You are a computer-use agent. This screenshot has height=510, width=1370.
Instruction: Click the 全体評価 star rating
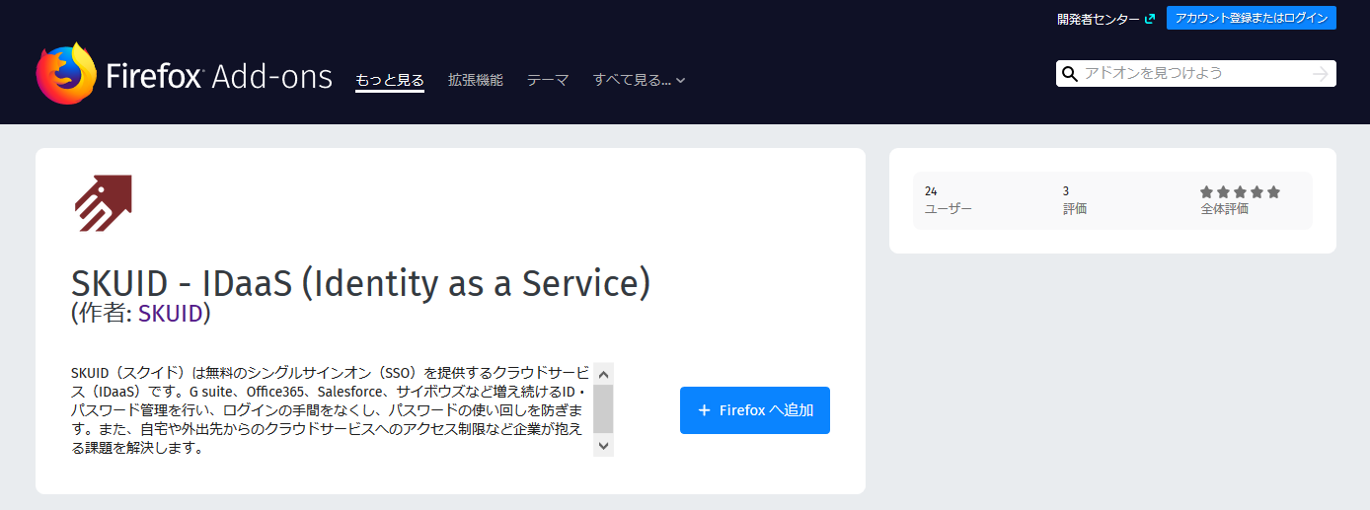click(x=1240, y=192)
